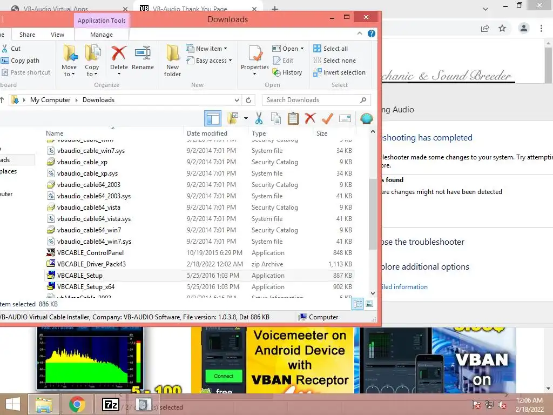The image size is (553, 415).
Task: Click the Rename icon in the ribbon
Action: click(143, 53)
